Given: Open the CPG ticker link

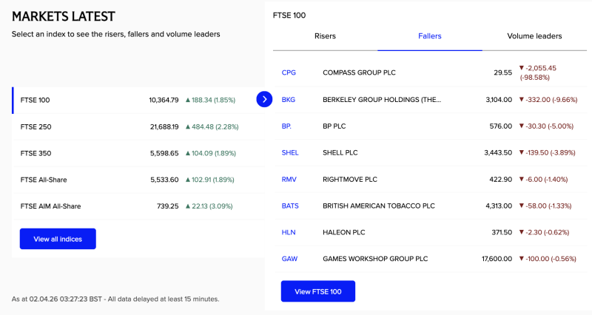Looking at the screenshot, I should (289, 72).
